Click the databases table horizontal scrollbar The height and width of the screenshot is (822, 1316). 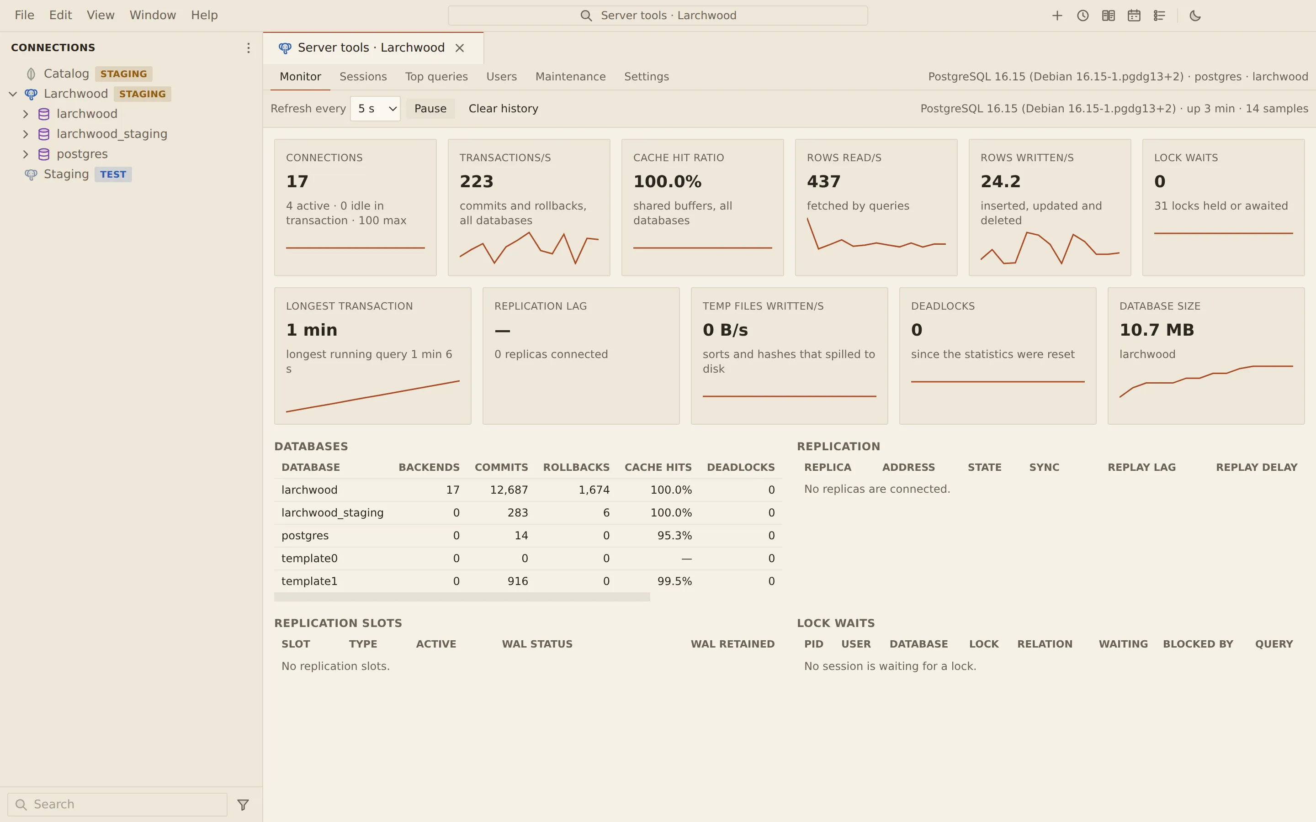[x=462, y=597]
